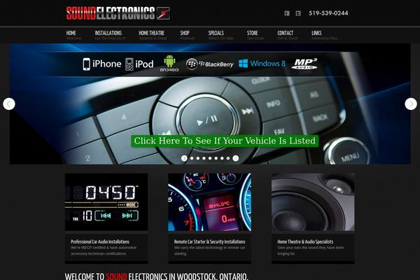Click the green 'See If Your Vehicle Is Listed' banner
The image size is (420, 280).
(225, 141)
